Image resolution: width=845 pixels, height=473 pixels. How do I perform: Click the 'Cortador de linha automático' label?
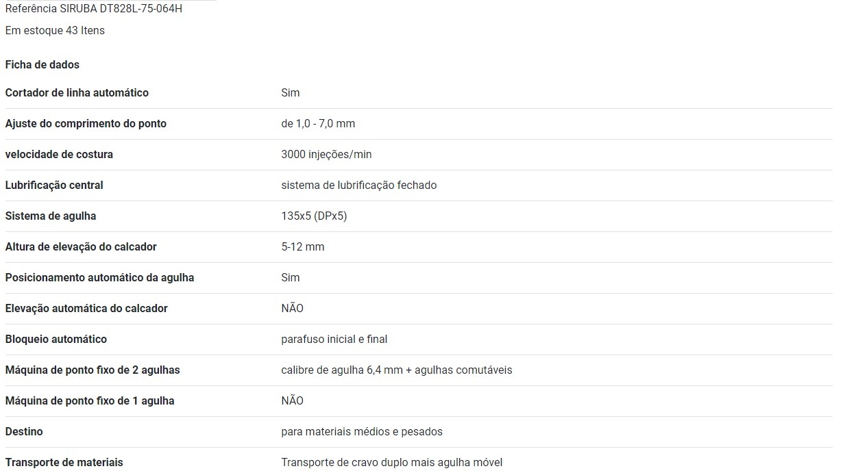77,93
